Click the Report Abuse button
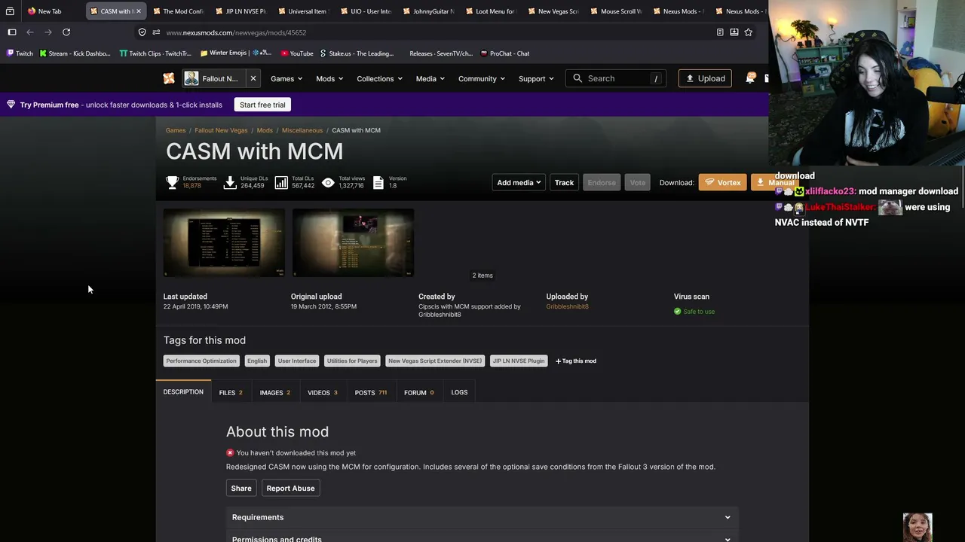 point(290,489)
